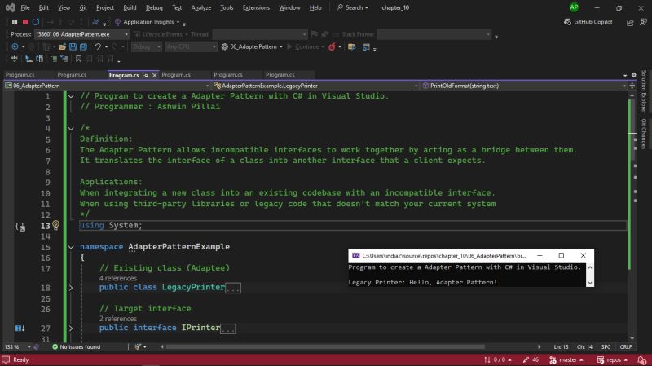Viewport: 652px width, 366px height.
Task: Collapse the namespace AdapterPatternExample block
Action: [x=71, y=247]
